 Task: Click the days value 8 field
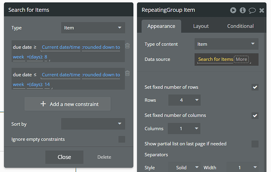[x=46, y=57]
